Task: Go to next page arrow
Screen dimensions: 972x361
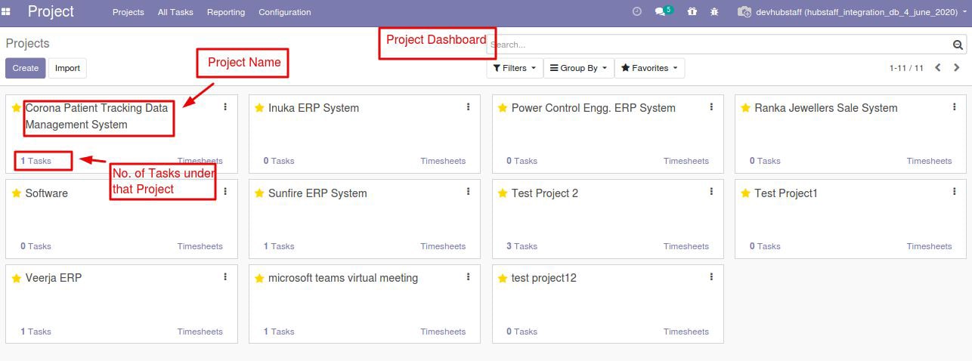Action: [x=957, y=68]
